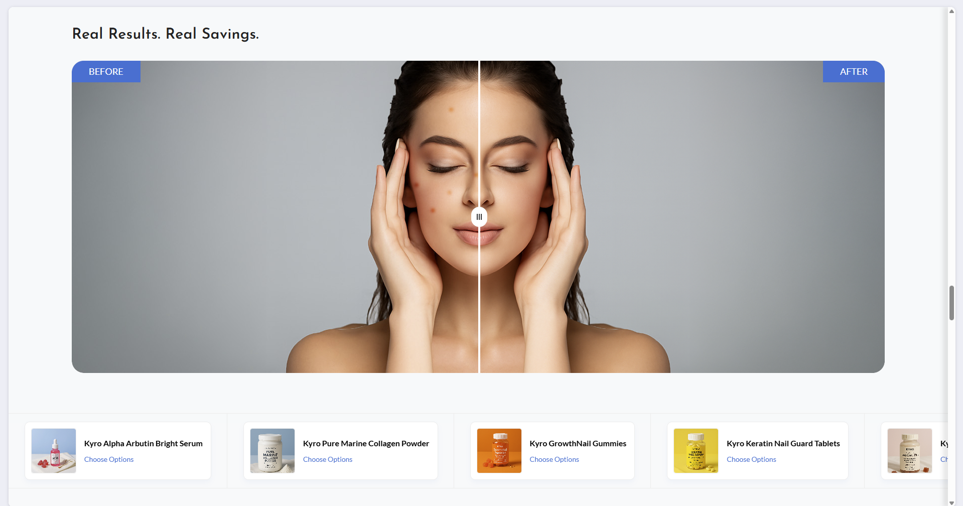Choose Options for Alpha Arbutin Bright Serum
This screenshot has width=963, height=506.
(x=109, y=459)
